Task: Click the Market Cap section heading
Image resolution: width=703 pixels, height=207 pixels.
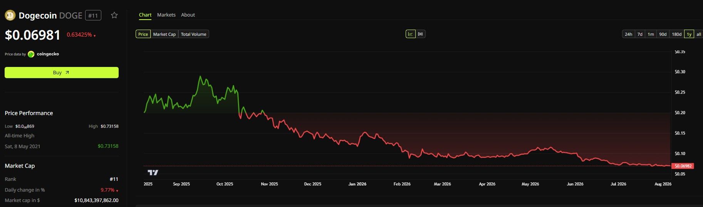Action: pos(20,166)
